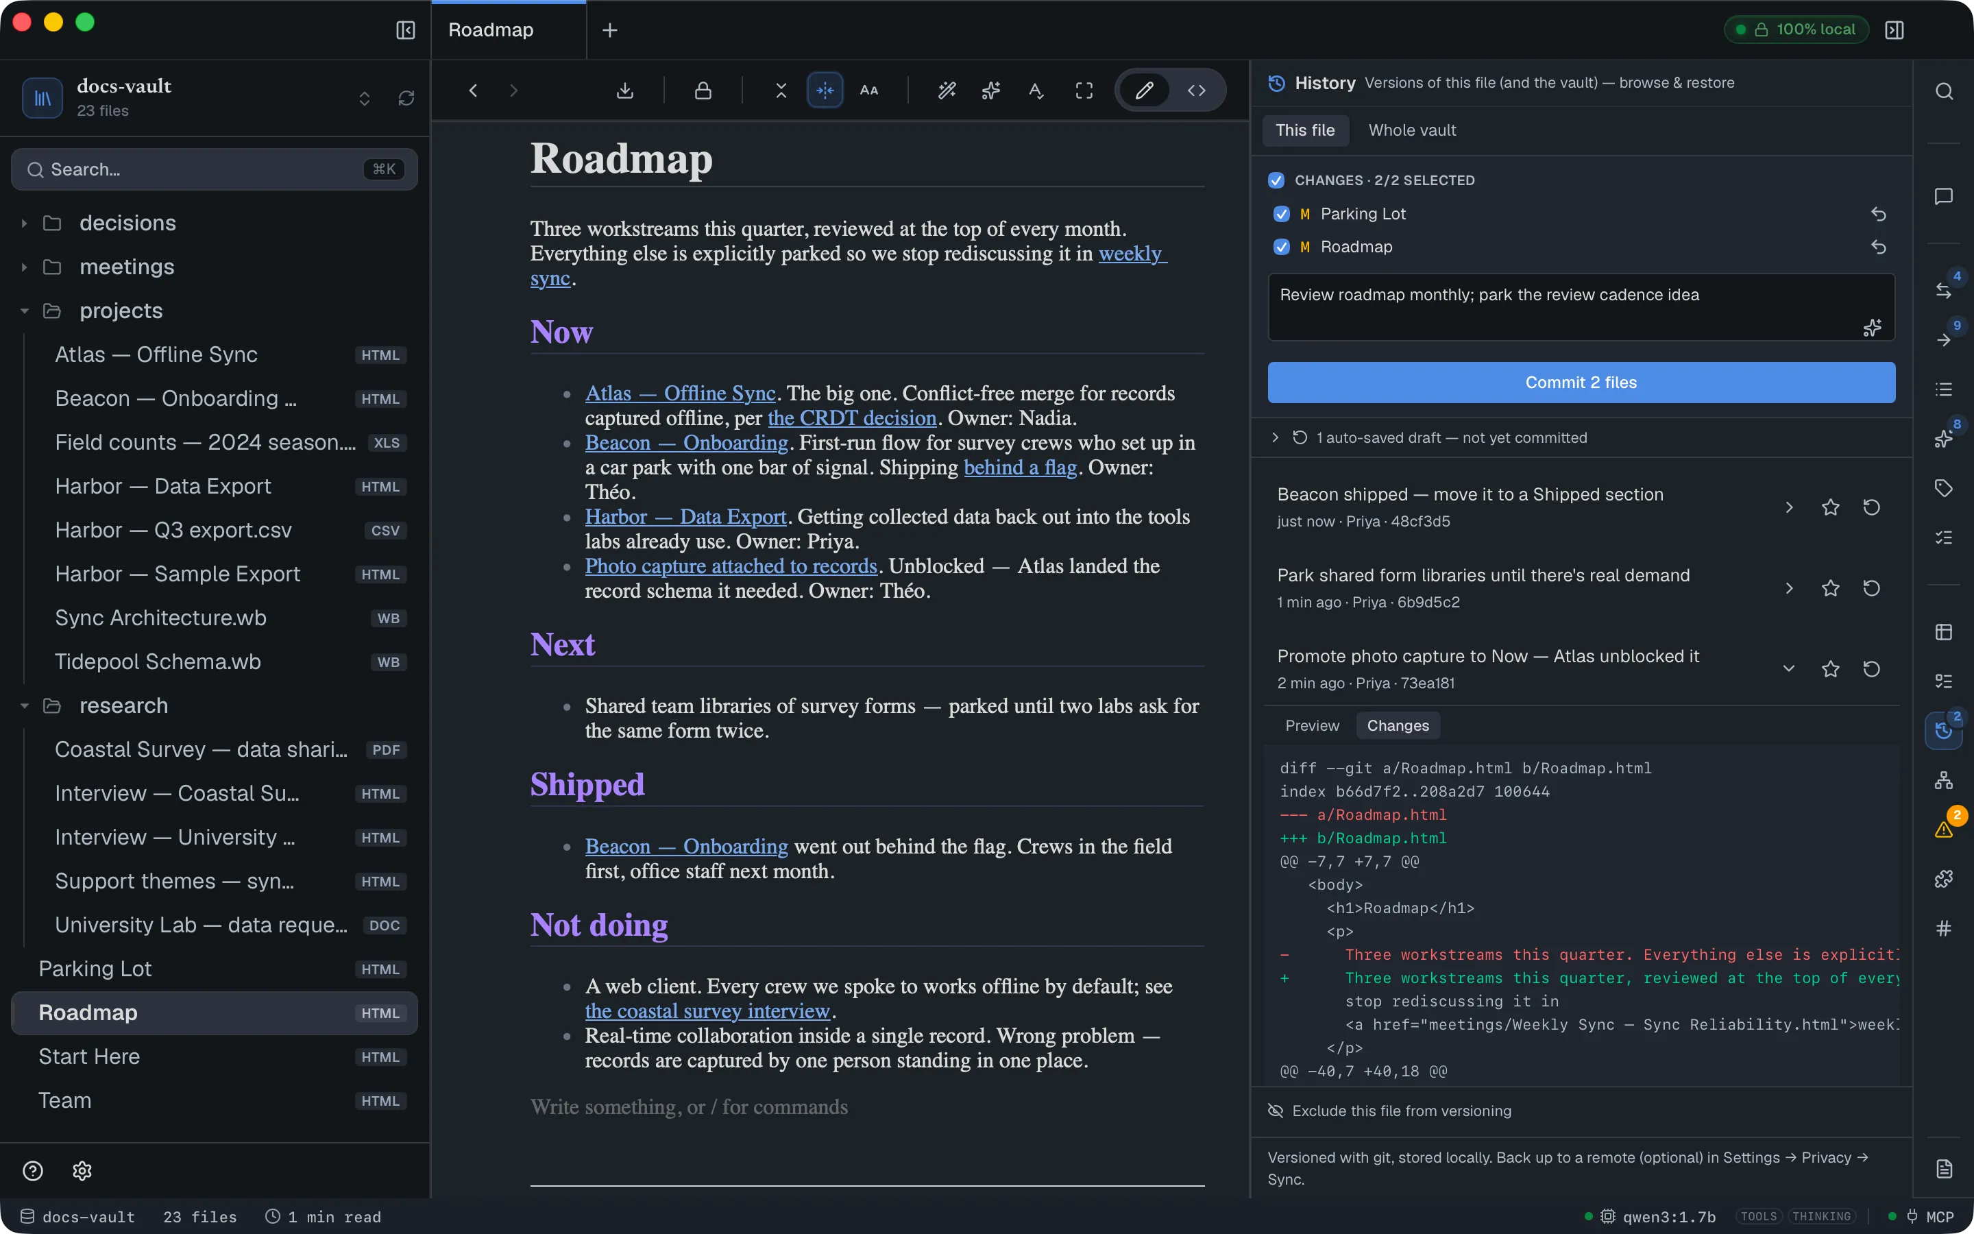Expand the auto-saved draft row
This screenshot has width=1974, height=1234.
pyautogui.click(x=1275, y=437)
